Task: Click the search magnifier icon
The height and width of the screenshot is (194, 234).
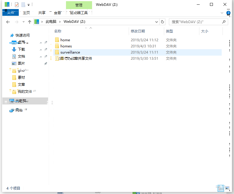Action: tap(224, 22)
